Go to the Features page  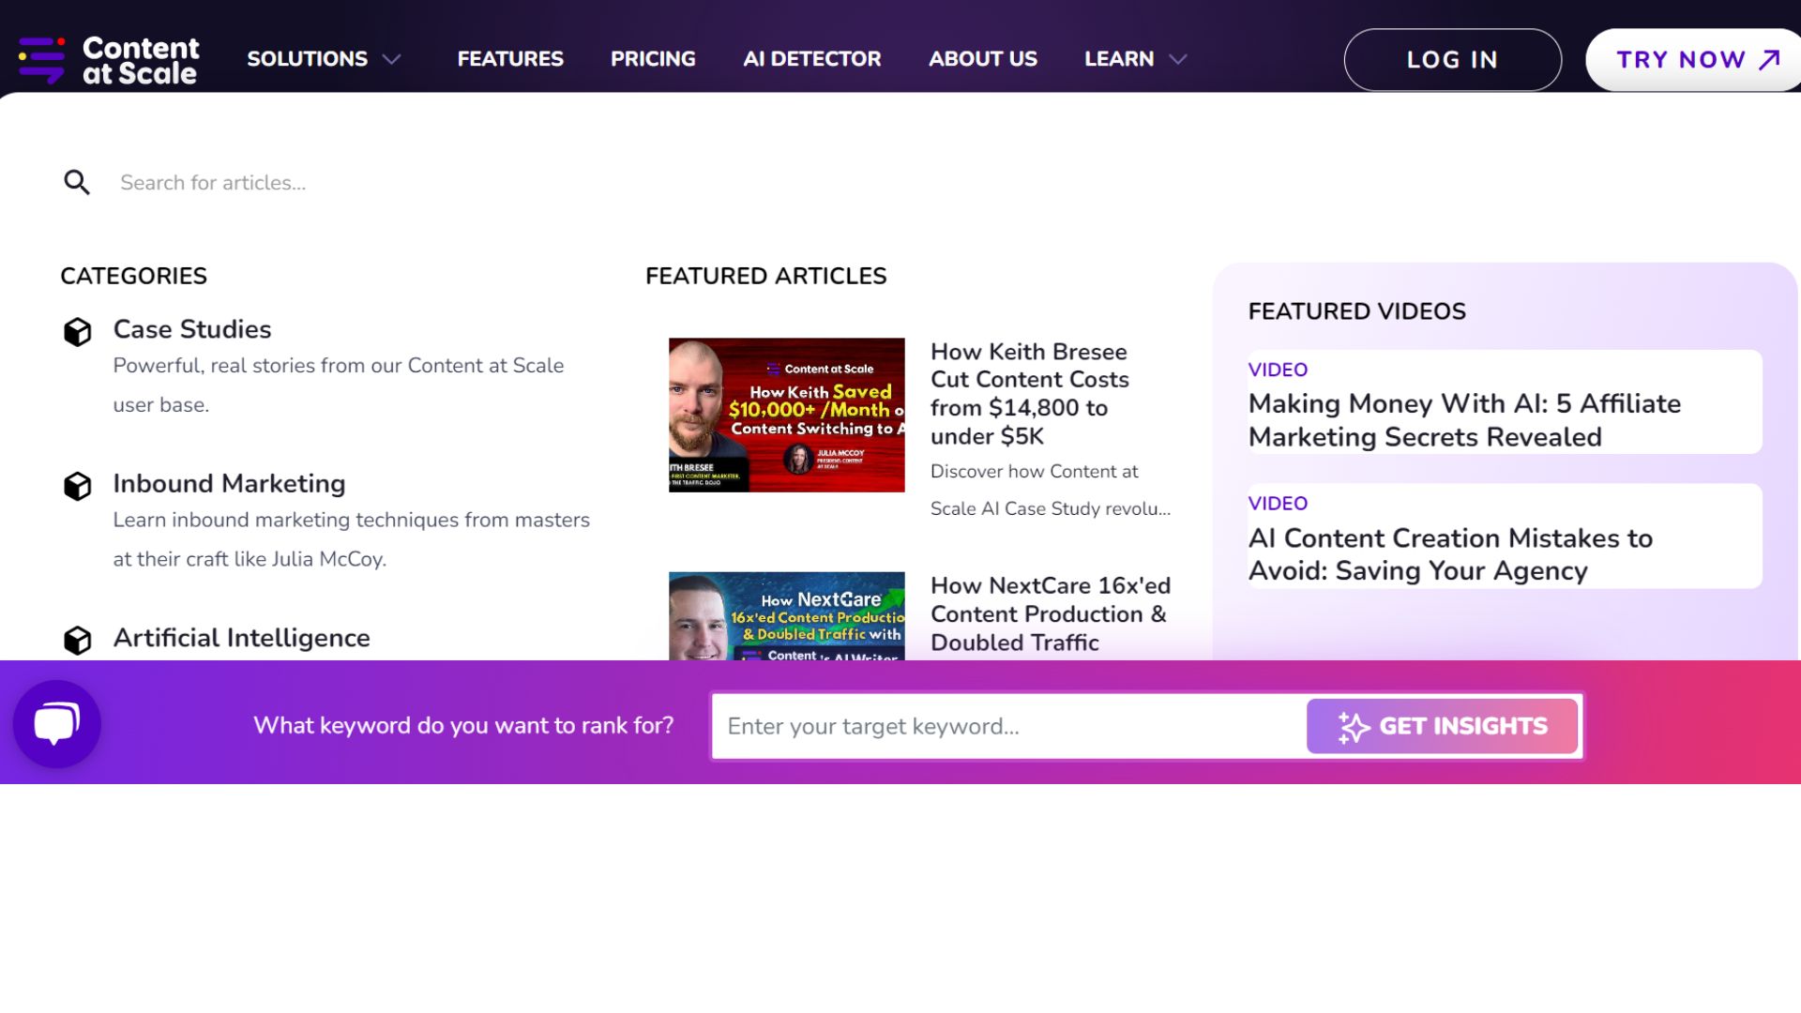coord(510,59)
